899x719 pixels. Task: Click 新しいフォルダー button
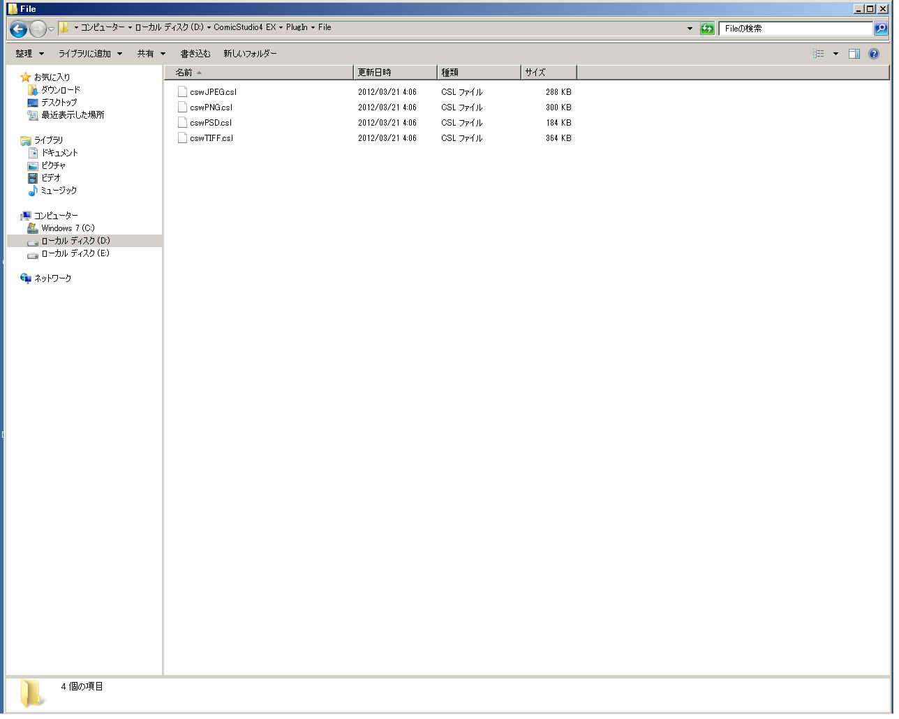(x=250, y=54)
